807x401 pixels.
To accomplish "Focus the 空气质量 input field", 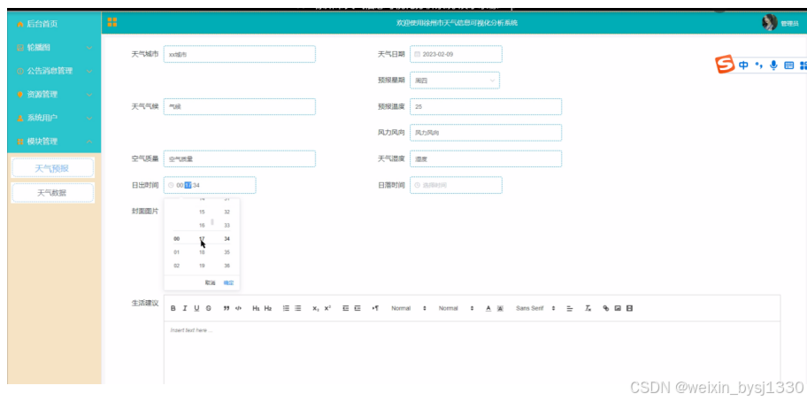I will click(x=239, y=159).
